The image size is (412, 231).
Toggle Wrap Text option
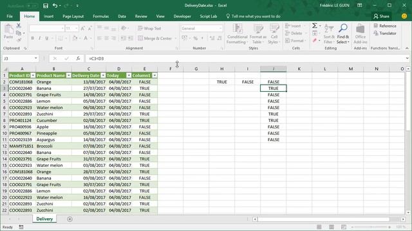tap(149, 28)
